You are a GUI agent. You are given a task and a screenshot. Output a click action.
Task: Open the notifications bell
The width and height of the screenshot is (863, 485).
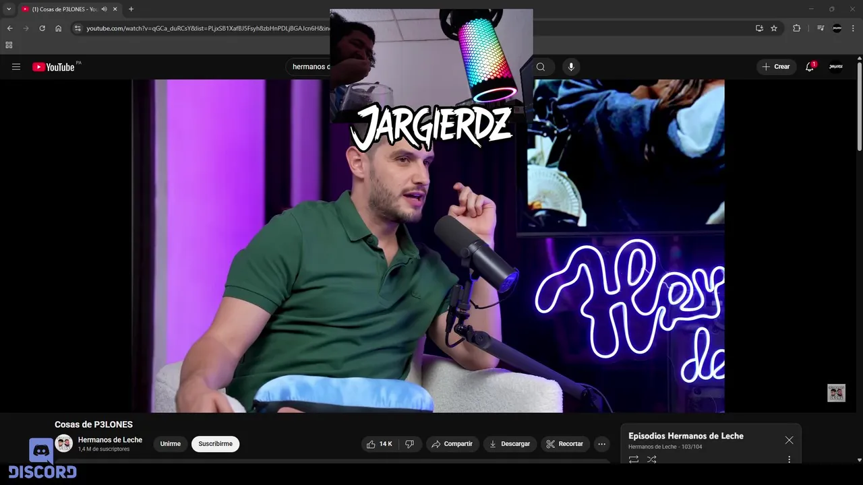click(x=810, y=67)
